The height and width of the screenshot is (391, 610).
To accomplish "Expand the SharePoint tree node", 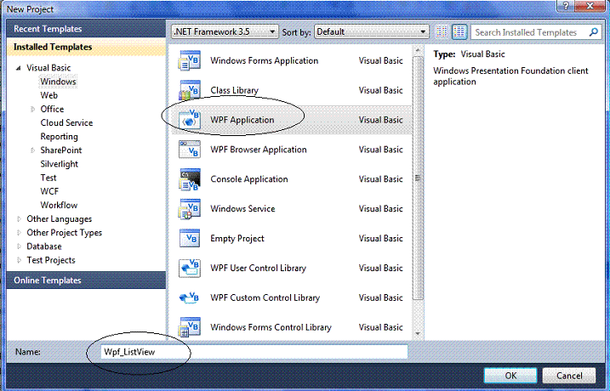I will tap(32, 150).
